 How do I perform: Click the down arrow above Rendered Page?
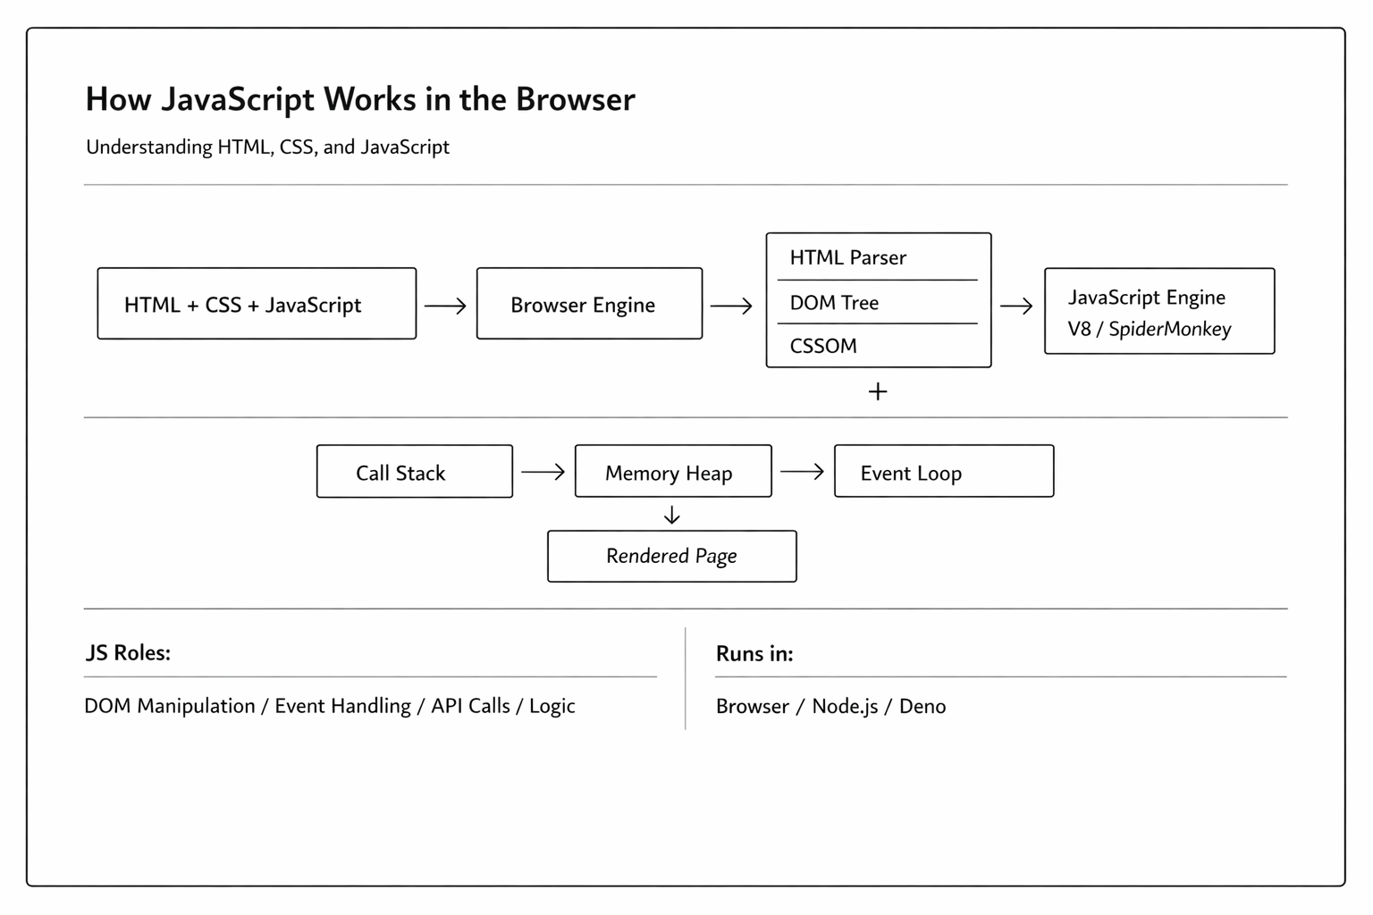[672, 516]
